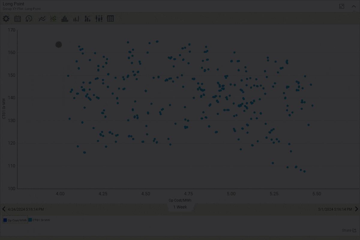This screenshot has height=240, width=360.
Task: Select the candlestick box plot view
Action: click(99, 19)
